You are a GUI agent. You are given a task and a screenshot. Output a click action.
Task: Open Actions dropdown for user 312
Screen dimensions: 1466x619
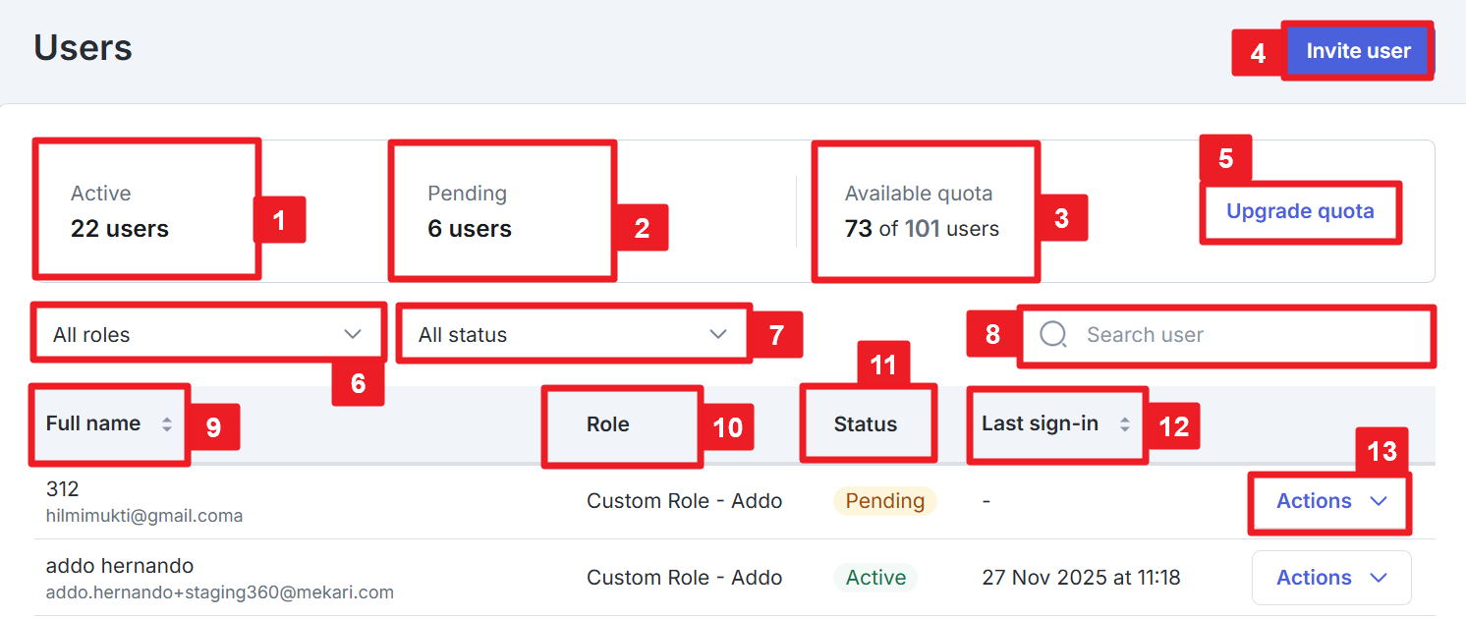[x=1331, y=501]
